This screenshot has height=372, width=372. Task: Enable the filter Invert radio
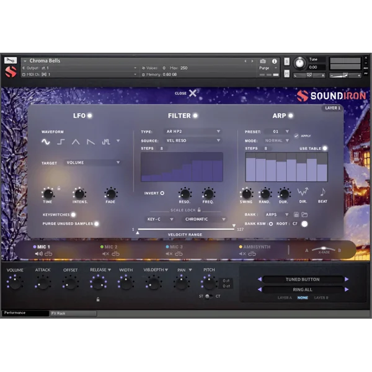point(162,193)
